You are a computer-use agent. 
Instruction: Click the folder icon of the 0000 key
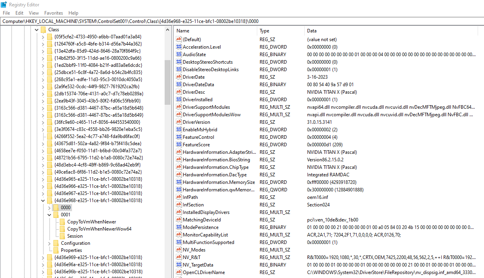point(56,208)
